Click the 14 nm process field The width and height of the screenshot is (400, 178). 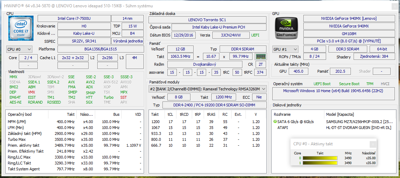tap(127, 18)
